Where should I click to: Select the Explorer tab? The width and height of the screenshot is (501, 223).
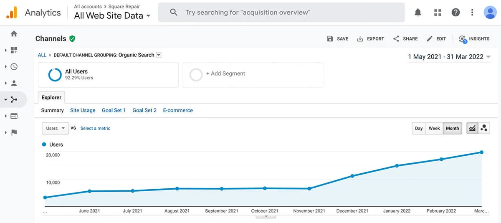coord(51,97)
